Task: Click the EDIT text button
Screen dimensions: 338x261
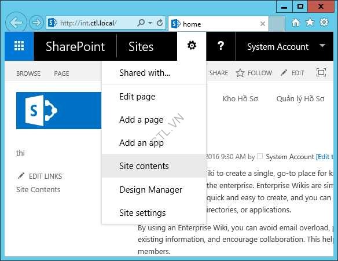Action: (297, 73)
